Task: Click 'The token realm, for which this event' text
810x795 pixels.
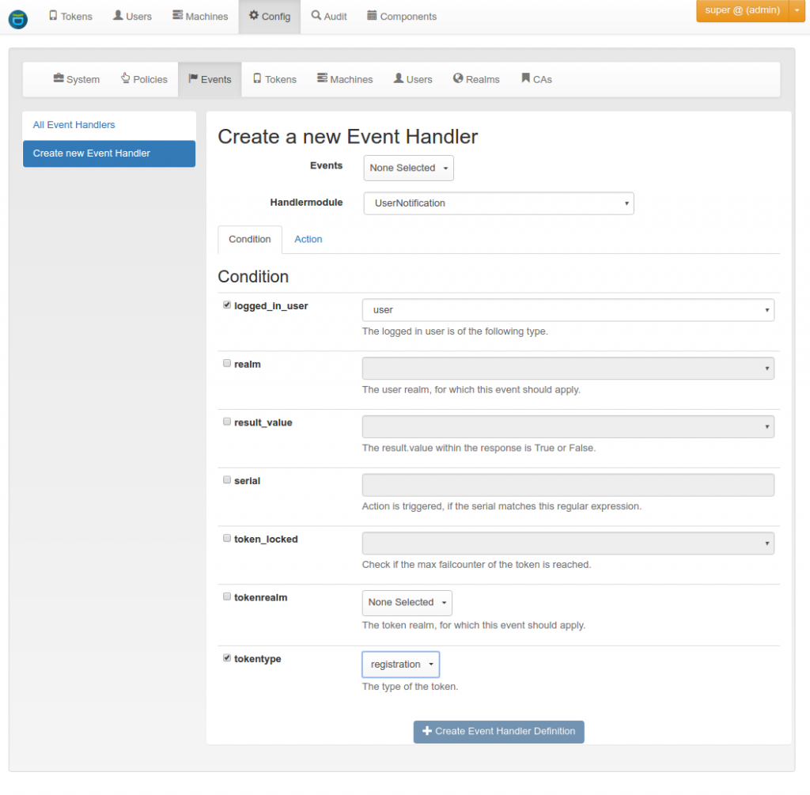Action: pyautogui.click(x=474, y=625)
